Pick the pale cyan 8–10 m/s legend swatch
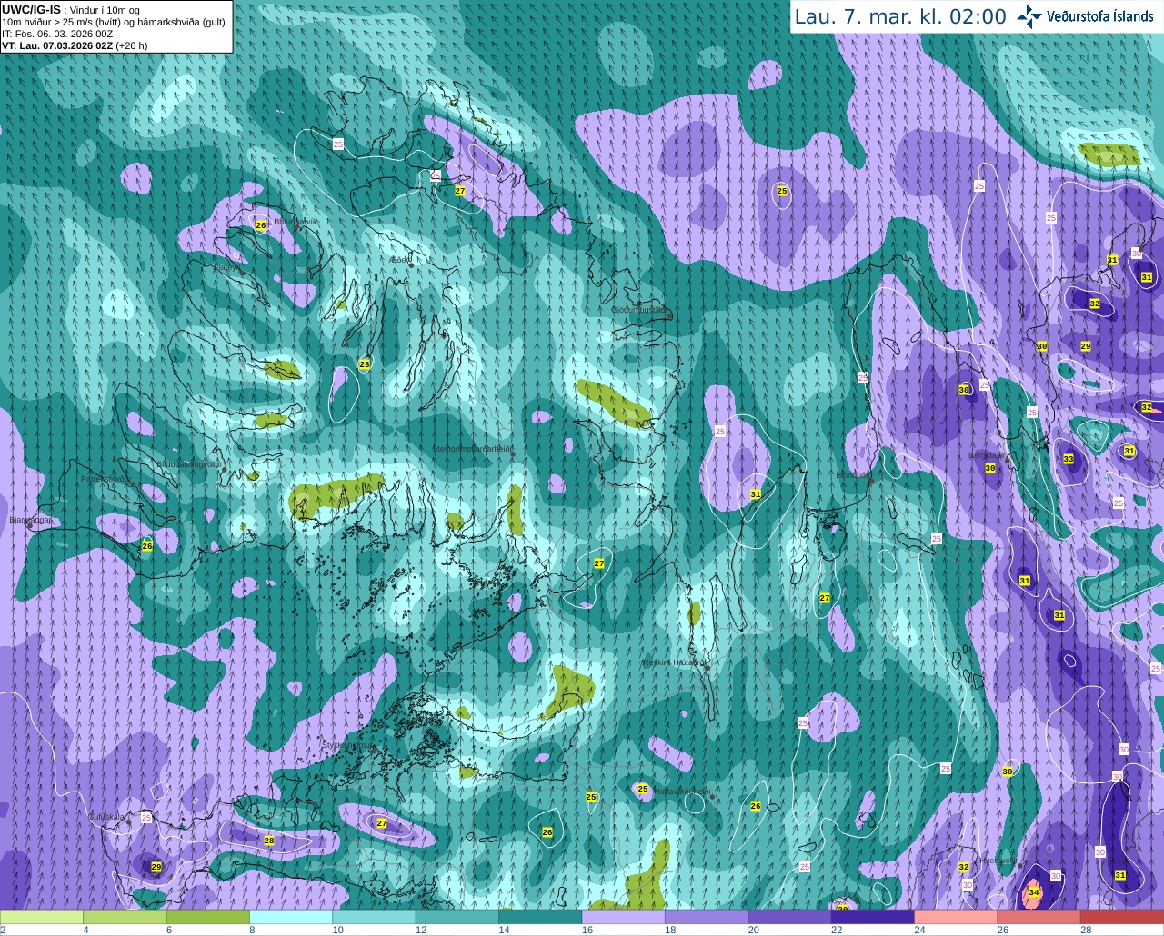The height and width of the screenshot is (936, 1164). [x=291, y=917]
